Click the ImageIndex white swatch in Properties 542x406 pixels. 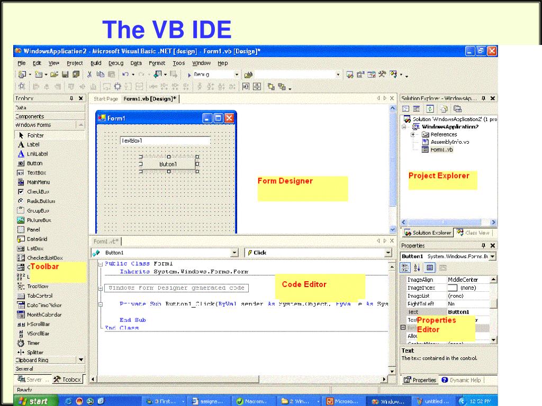coord(452,288)
